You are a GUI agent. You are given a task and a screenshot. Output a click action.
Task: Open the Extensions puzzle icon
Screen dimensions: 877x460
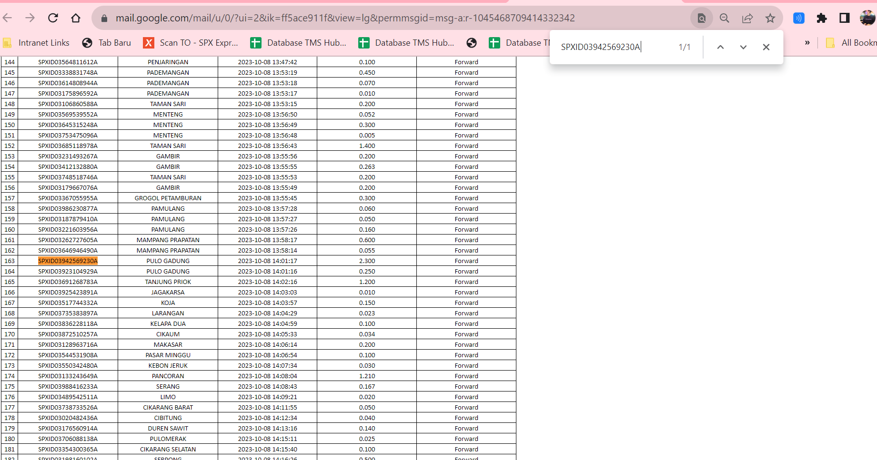point(822,18)
